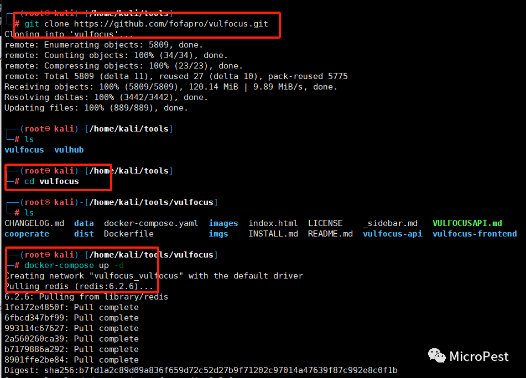The width and height of the screenshot is (526, 378).
Task: Click the 'Digest: sha256' hash line
Action: pos(201,370)
